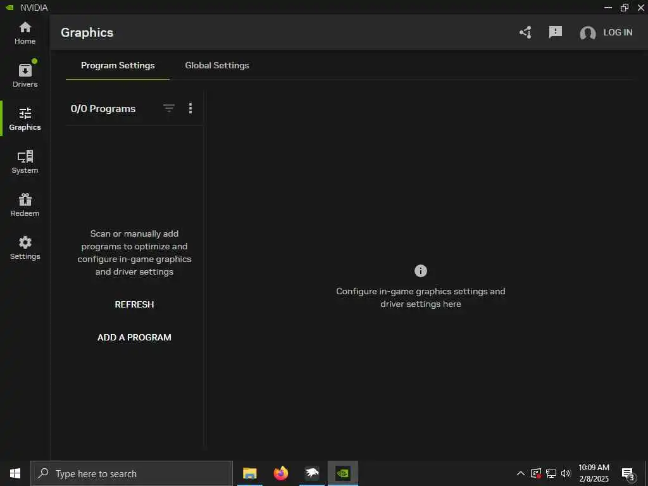Go to the Home section in sidebar

pos(25,33)
